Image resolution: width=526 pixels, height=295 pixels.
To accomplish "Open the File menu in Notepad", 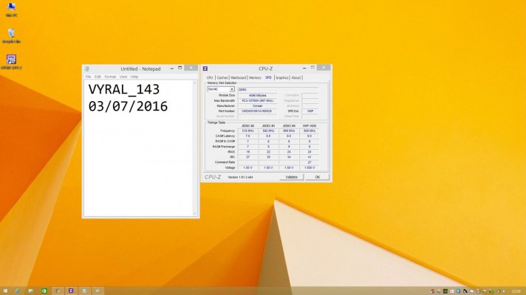I will 88,77.
